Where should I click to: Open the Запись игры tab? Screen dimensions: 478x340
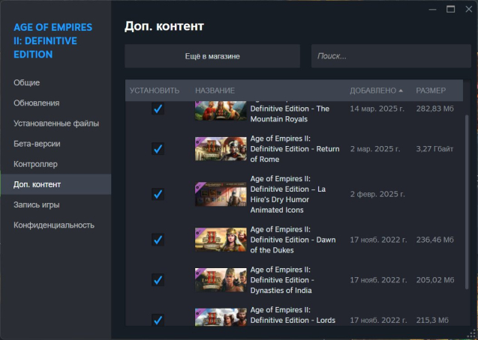pos(56,205)
